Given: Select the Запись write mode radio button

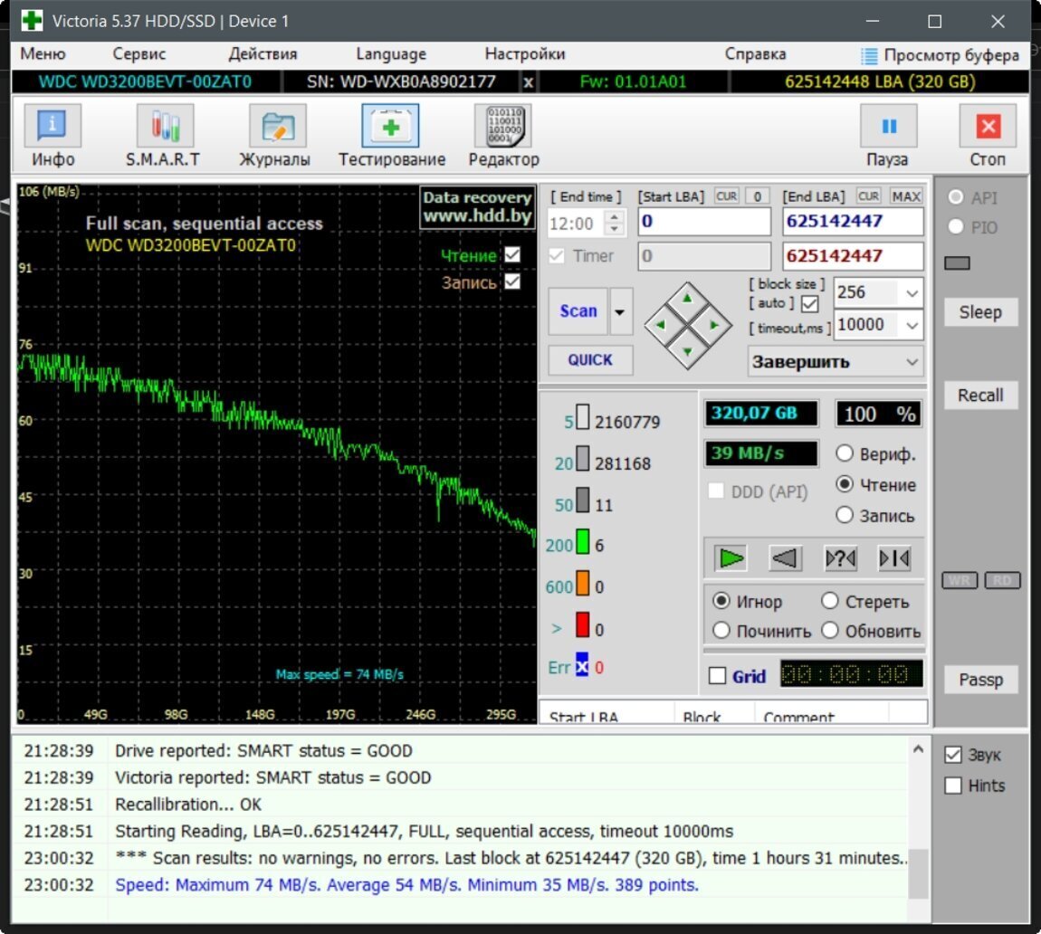Looking at the screenshot, I should point(845,515).
